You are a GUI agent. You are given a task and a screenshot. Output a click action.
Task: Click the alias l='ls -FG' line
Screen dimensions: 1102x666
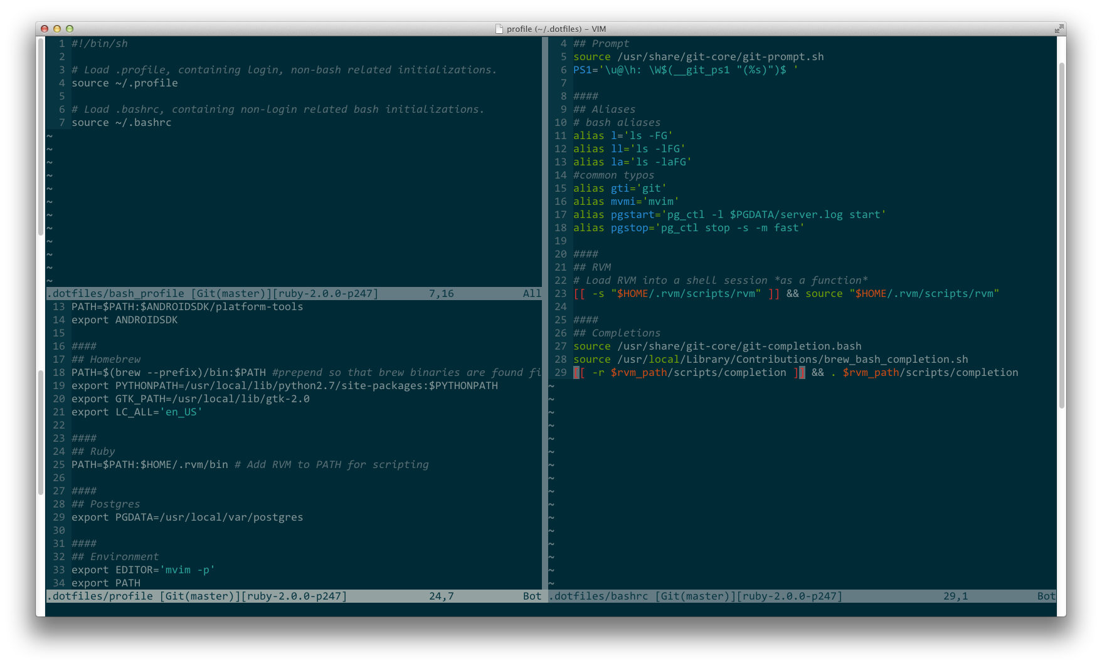[623, 135]
